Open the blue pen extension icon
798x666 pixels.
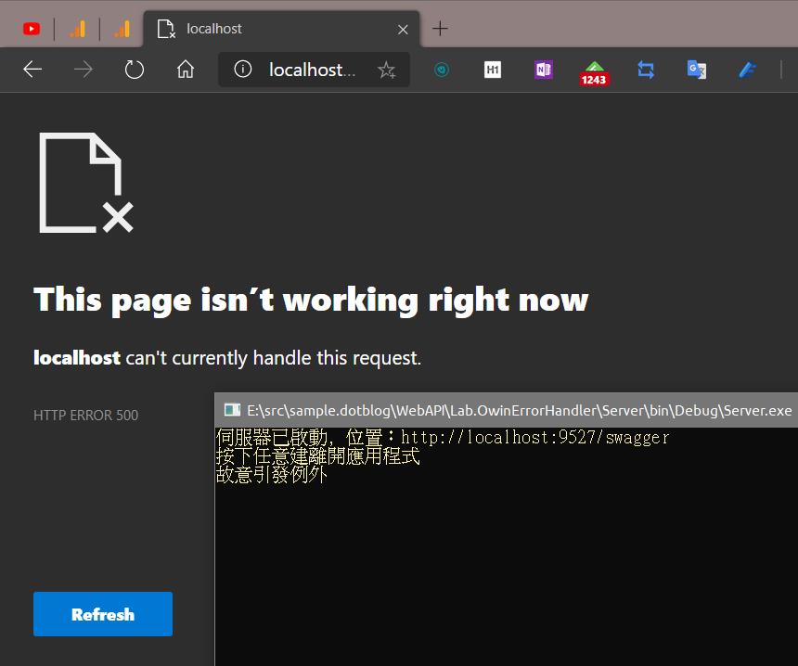click(747, 70)
